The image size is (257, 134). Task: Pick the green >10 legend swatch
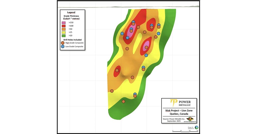tap(64, 35)
